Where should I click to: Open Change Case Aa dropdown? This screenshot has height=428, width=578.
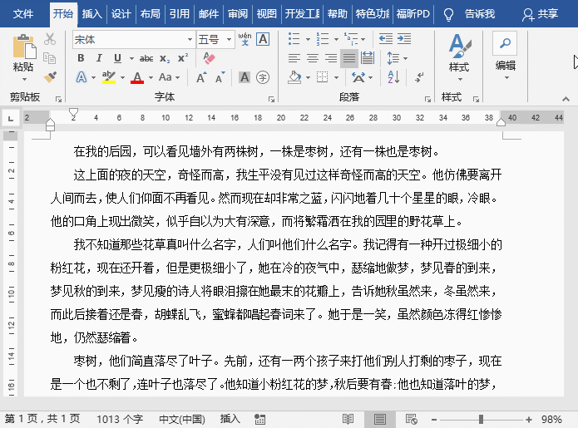tap(169, 77)
